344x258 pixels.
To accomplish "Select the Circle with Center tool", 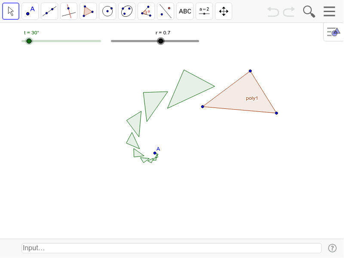I will point(107,11).
